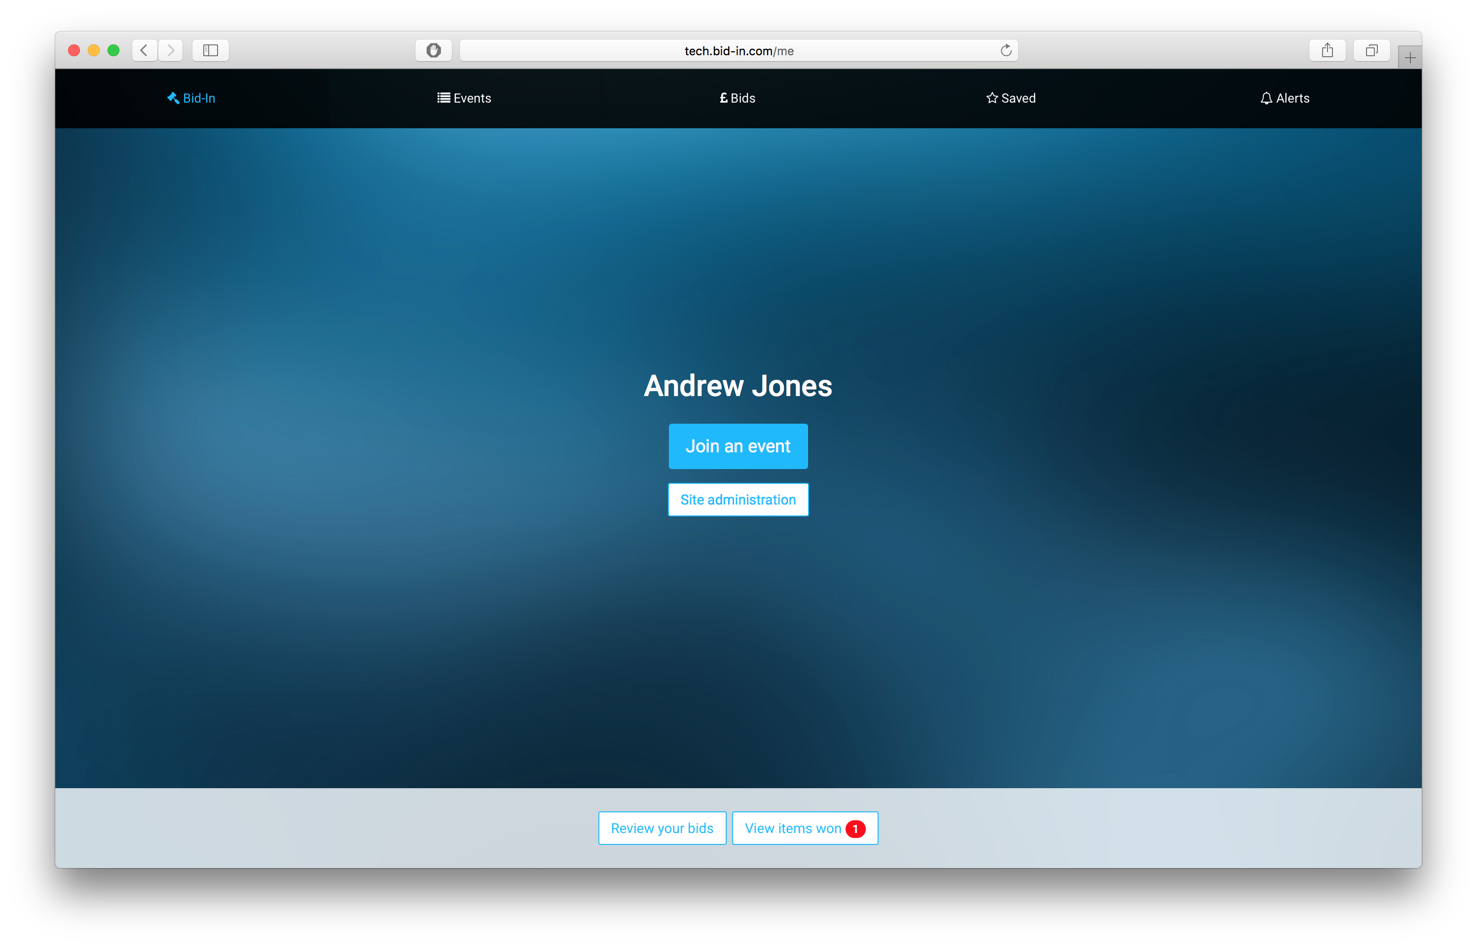
Task: Enter full screen with green button
Action: (114, 50)
